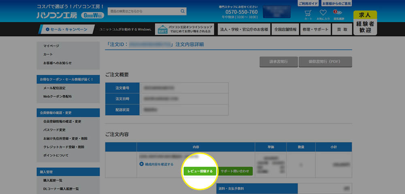This screenshot has width=405, height=194.
Task: Click the 小計 column header
Action: click(x=333, y=147)
